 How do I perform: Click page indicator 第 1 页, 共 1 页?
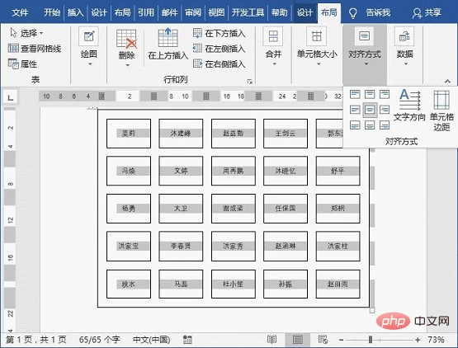36,340
